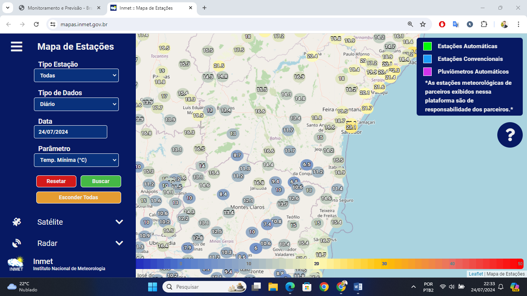Screen dimensions: 527x296
Task: Click the zoom magnifier in address bar
Action: [x=410, y=24]
